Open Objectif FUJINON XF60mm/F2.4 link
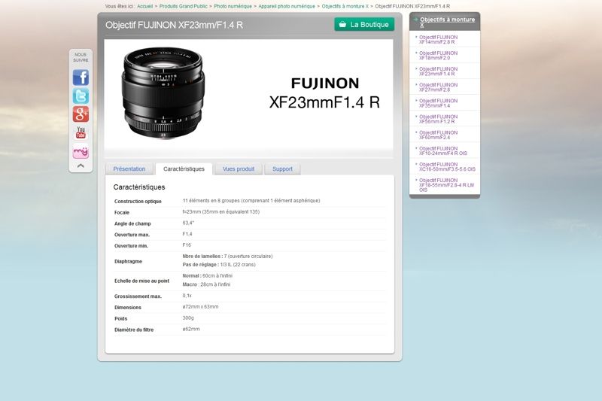The image size is (602, 401). (x=439, y=135)
